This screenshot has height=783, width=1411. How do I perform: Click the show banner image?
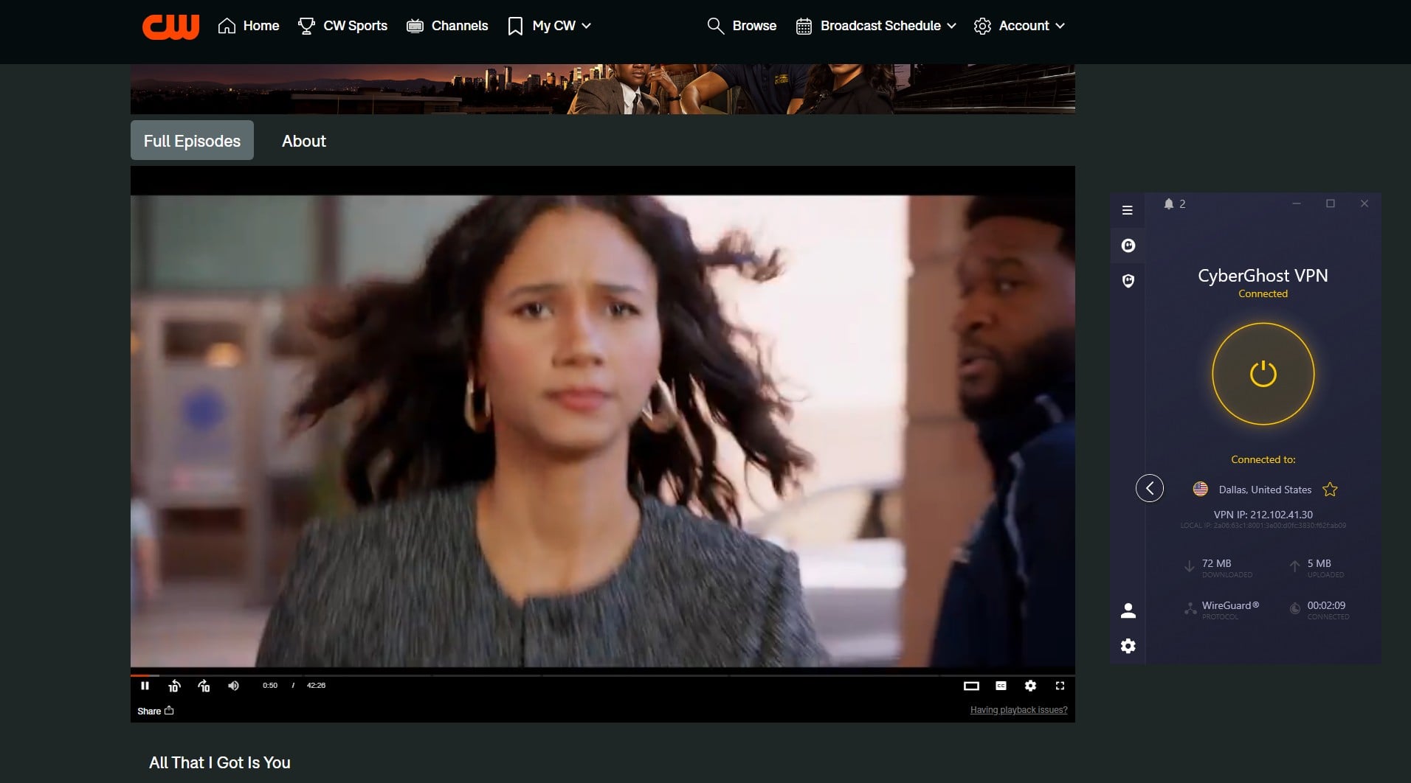click(x=602, y=88)
